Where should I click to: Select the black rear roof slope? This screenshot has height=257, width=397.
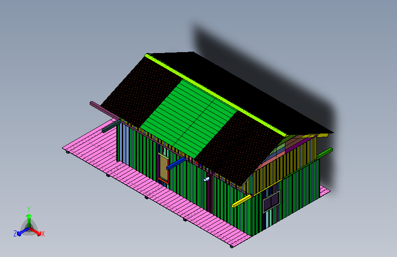click(240, 94)
